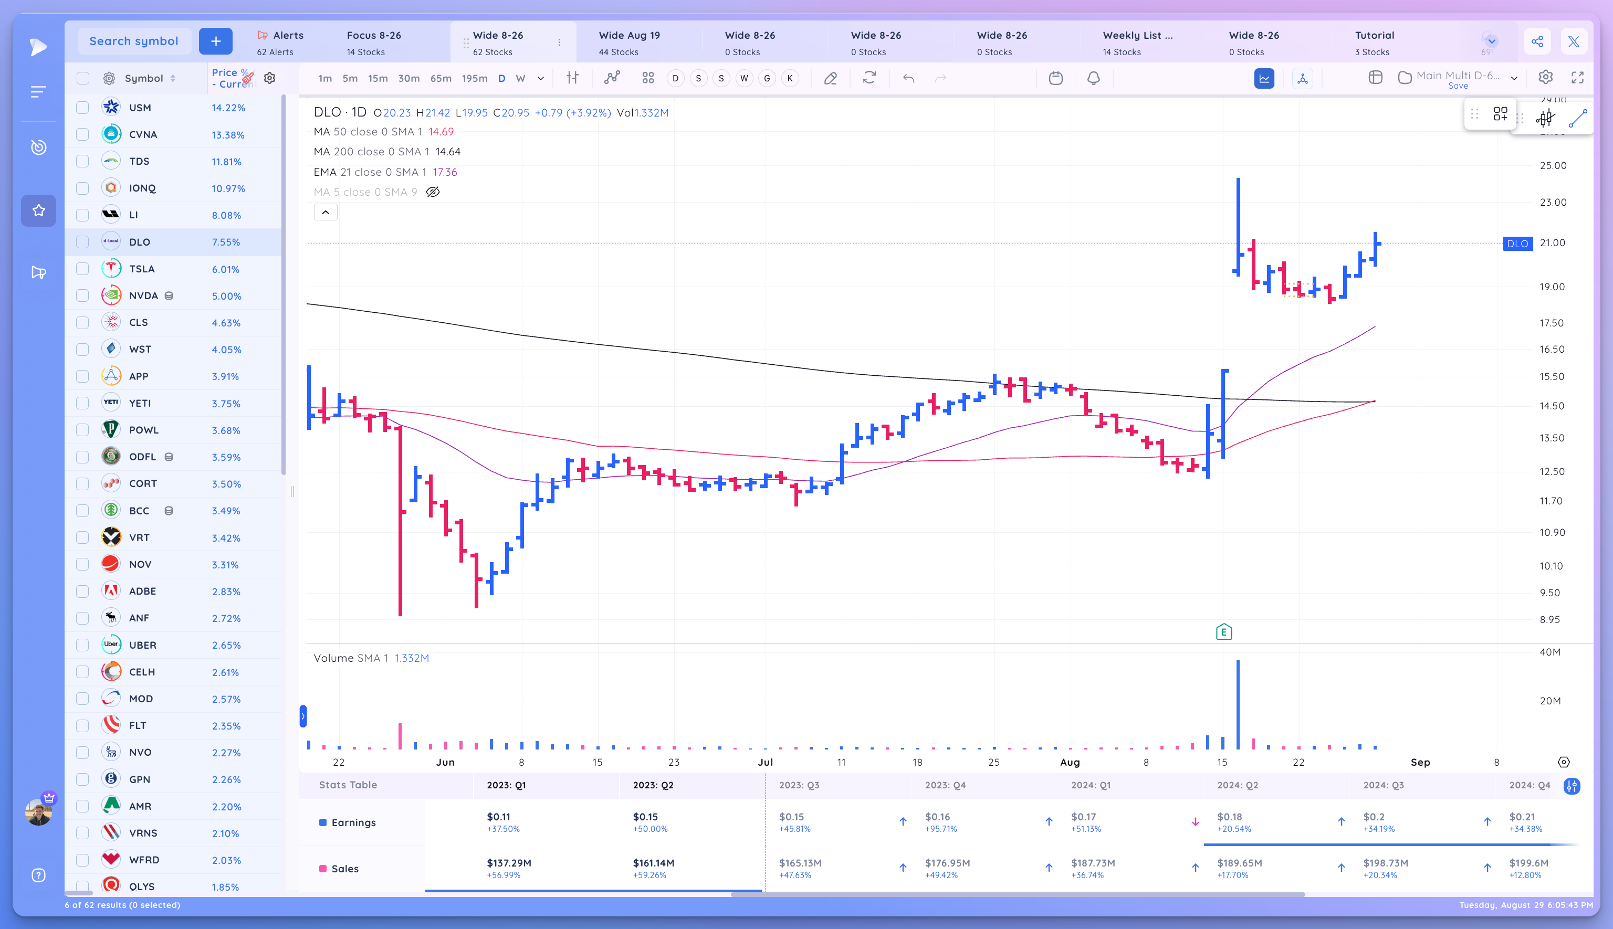This screenshot has width=1613, height=929.
Task: Tick the IONQ checkbox
Action: [x=82, y=188]
